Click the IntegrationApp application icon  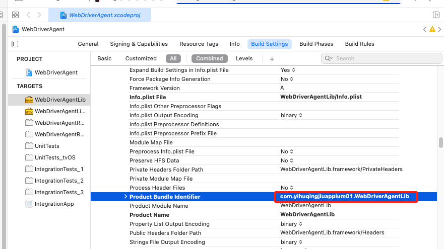point(29,204)
